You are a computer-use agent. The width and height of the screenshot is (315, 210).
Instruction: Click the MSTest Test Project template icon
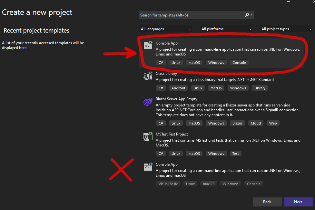[x=148, y=136]
